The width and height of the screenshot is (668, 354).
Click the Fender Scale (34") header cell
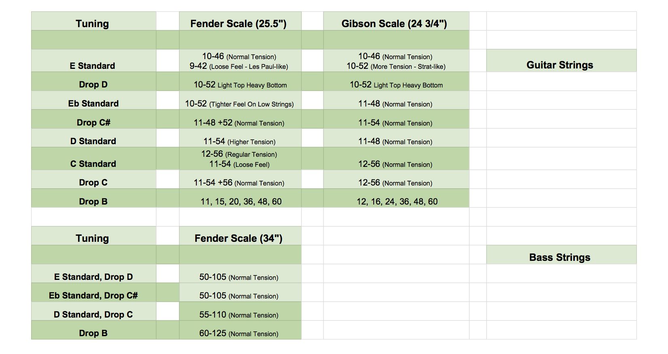(240, 236)
